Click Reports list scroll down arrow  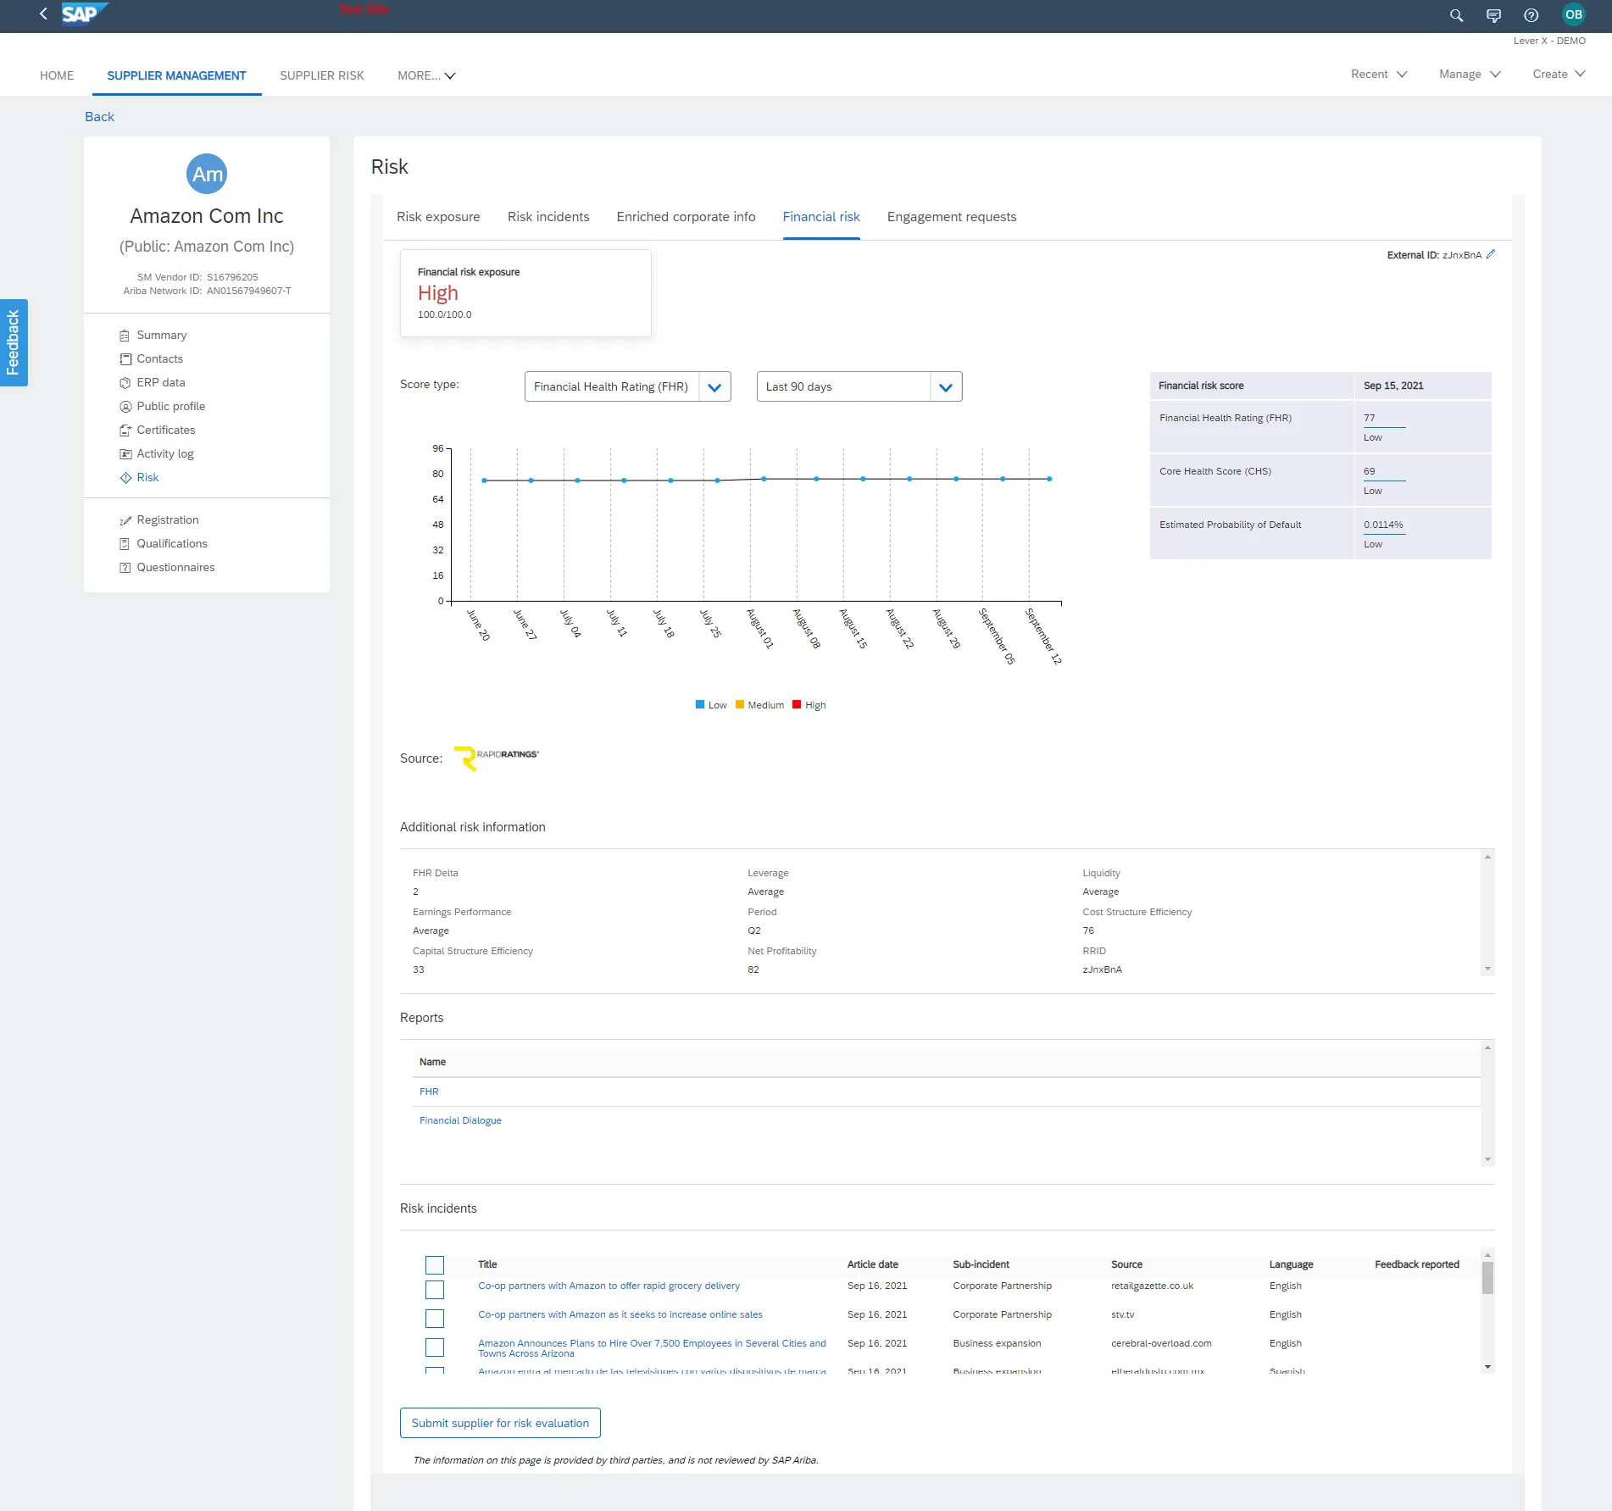1487,1159
